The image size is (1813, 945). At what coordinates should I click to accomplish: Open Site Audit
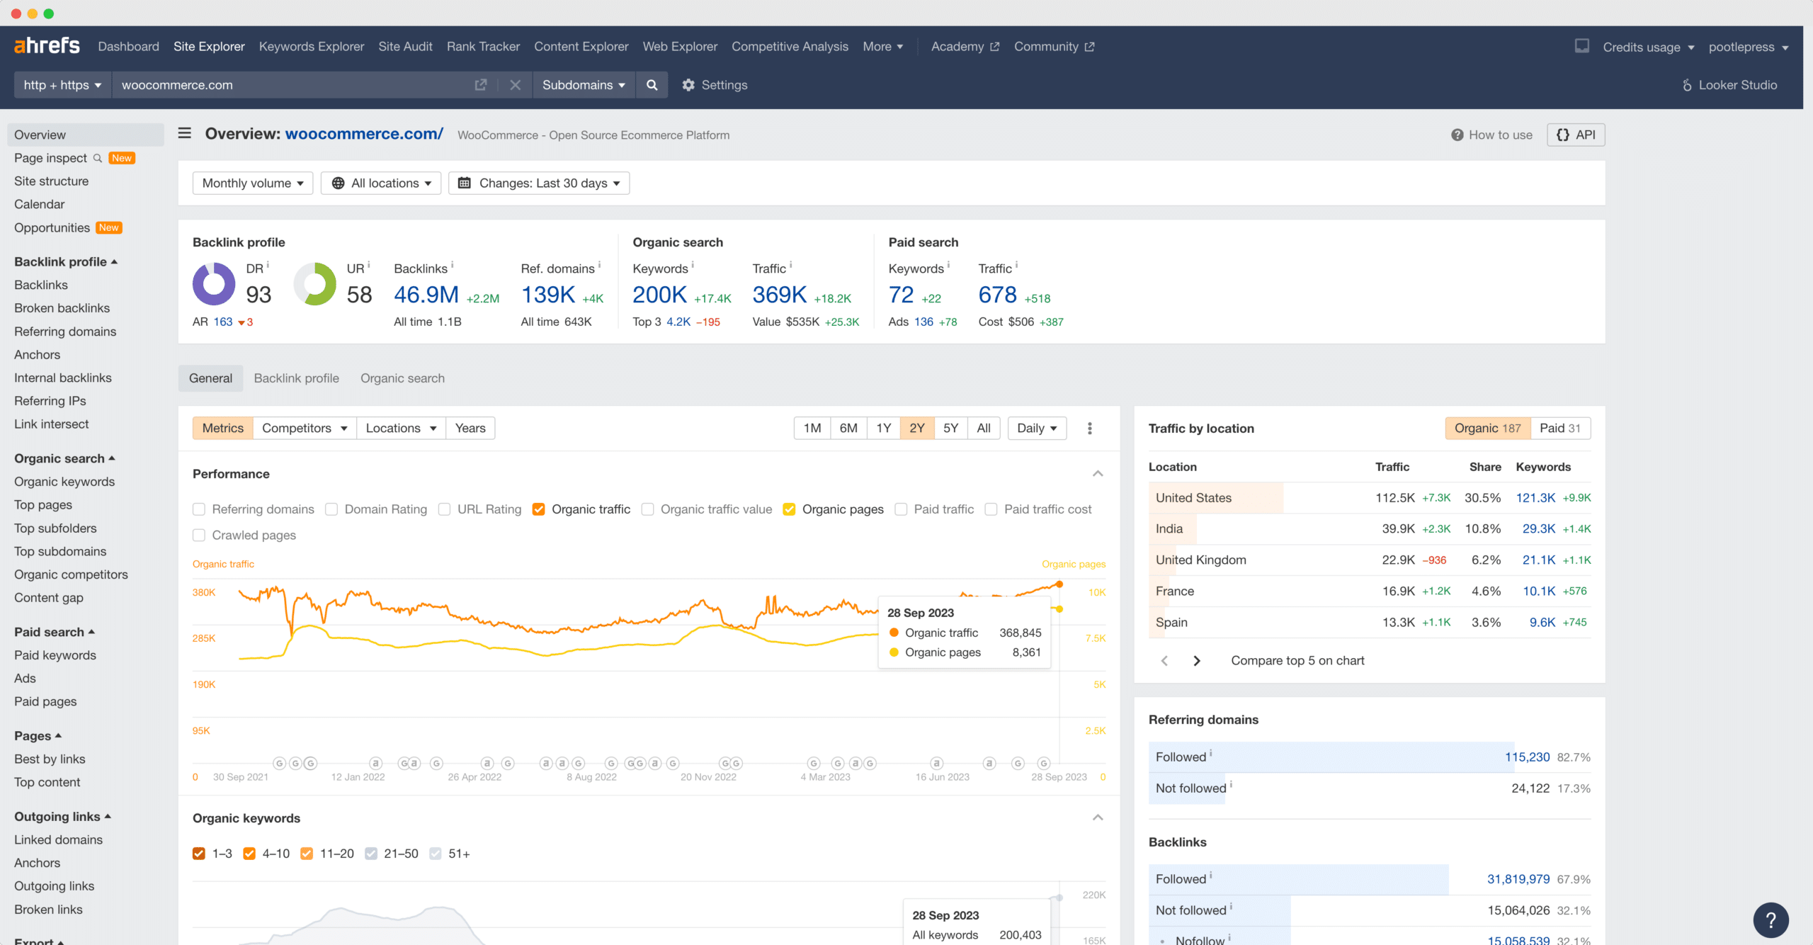pos(405,46)
